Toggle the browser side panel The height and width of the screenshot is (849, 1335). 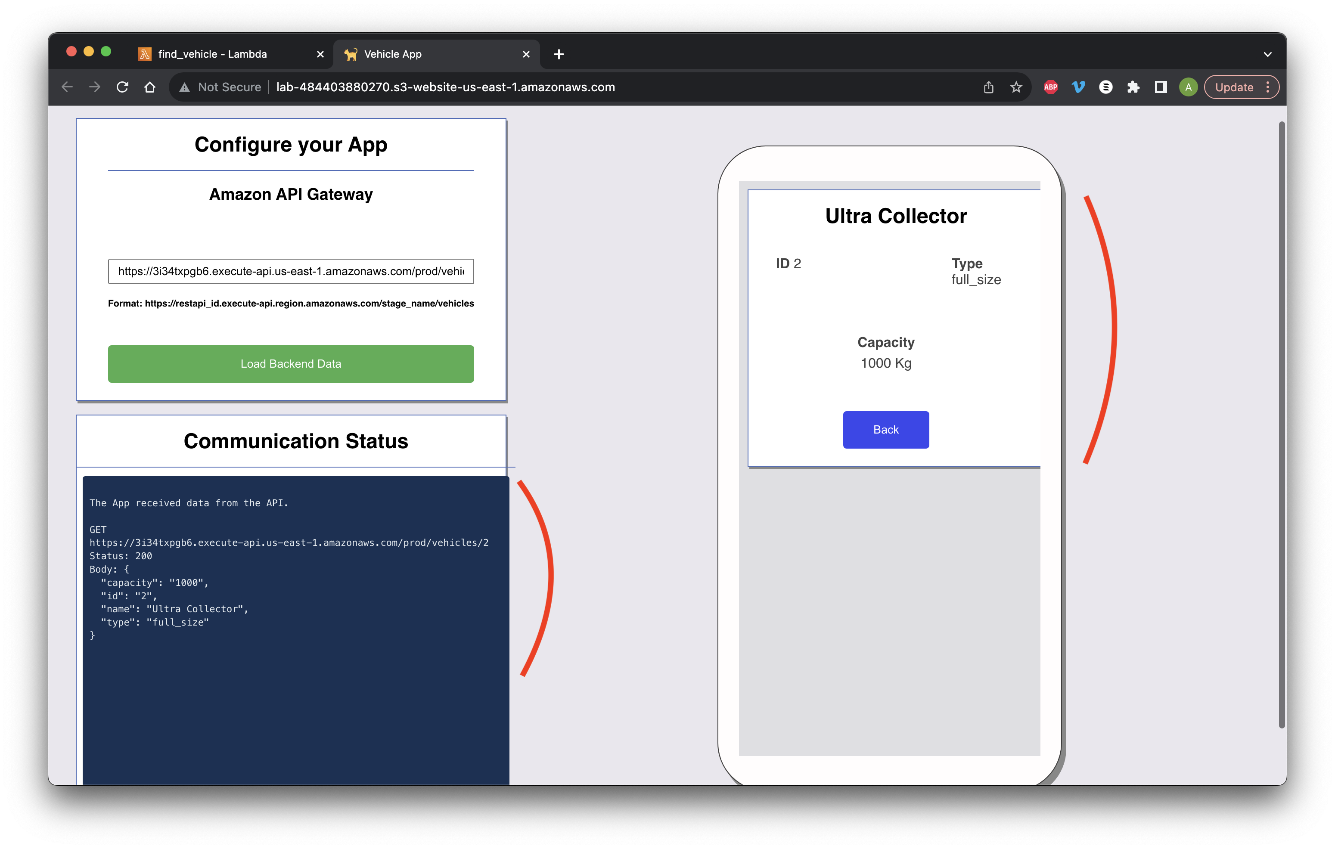tap(1161, 87)
